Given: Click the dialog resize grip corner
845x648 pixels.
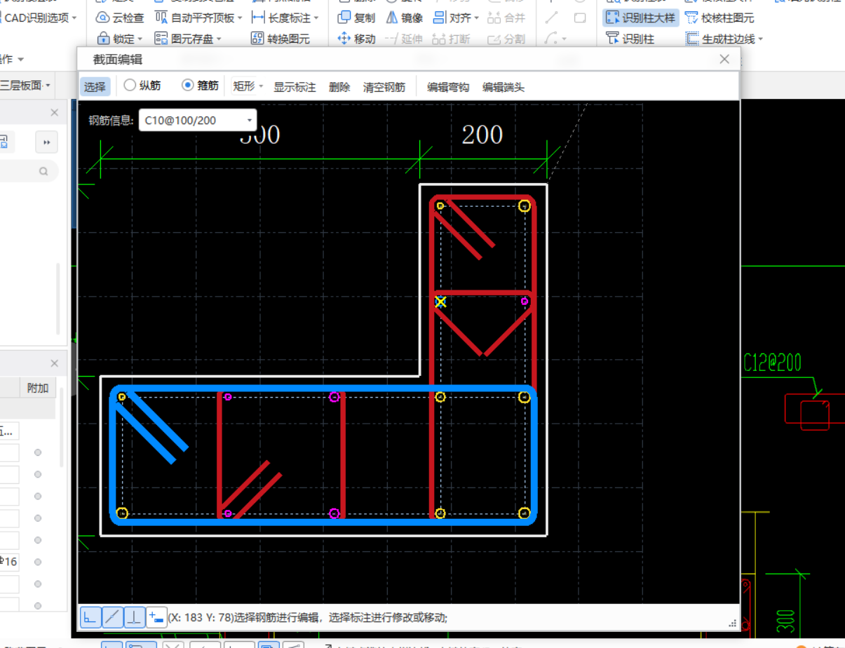Looking at the screenshot, I should tap(734, 623).
